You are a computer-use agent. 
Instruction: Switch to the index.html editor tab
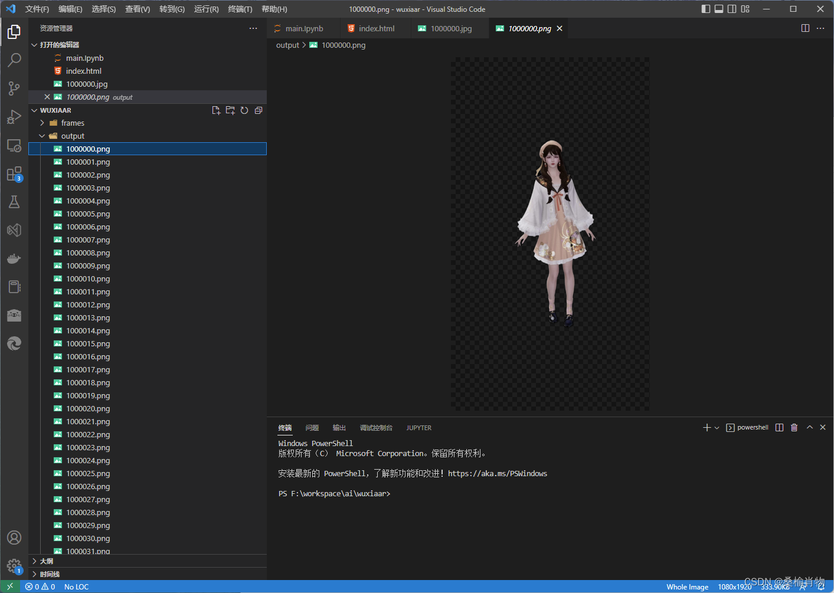pos(376,28)
